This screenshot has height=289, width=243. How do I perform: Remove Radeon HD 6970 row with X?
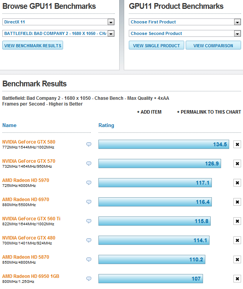click(x=237, y=202)
